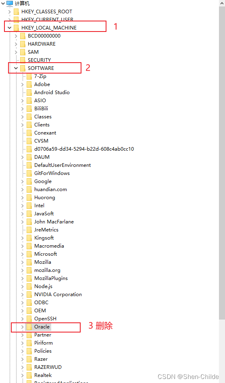Click the 7-Zip folder icon

tap(29, 76)
